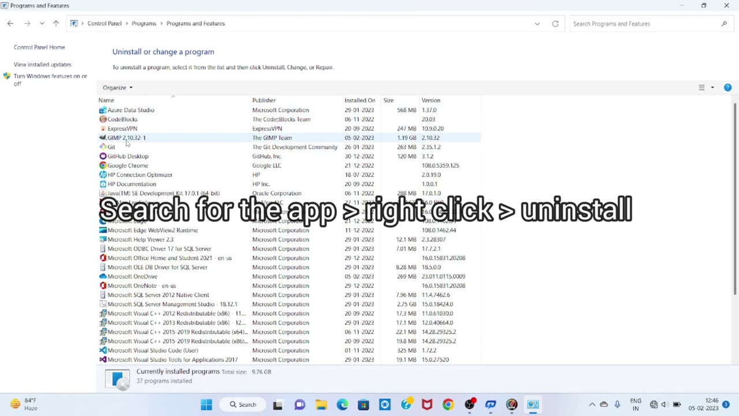Open McAfee from the taskbar
739x416 pixels.
coord(427,404)
